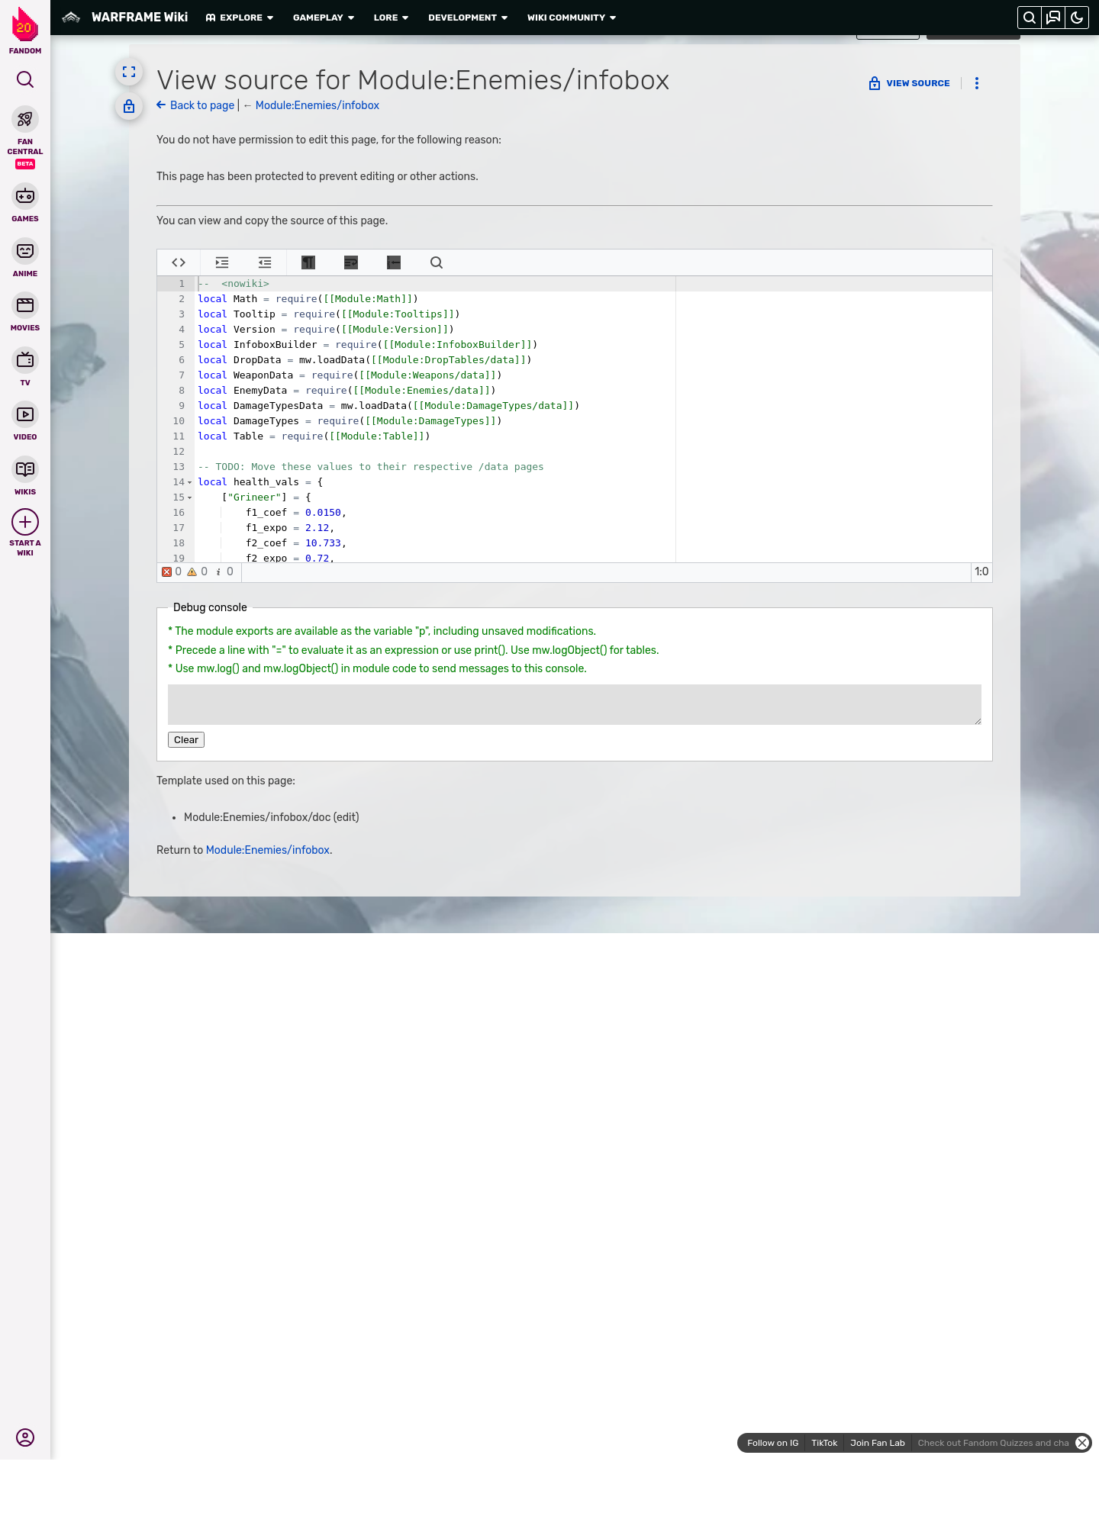Image resolution: width=1099 pixels, height=1526 pixels.
Task: Expand content with the fullscreen icon
Action: [129, 72]
